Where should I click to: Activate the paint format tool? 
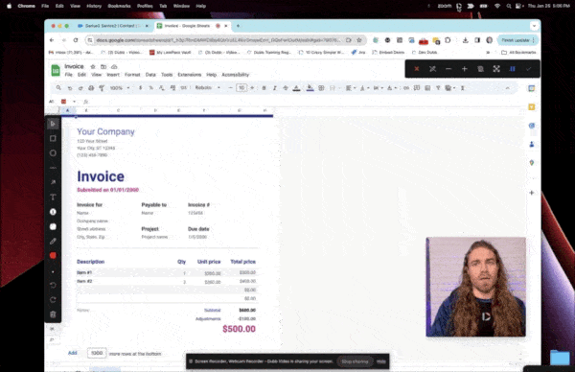(x=102, y=88)
